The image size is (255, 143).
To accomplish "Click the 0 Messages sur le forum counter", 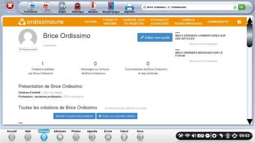I will 95,68.
